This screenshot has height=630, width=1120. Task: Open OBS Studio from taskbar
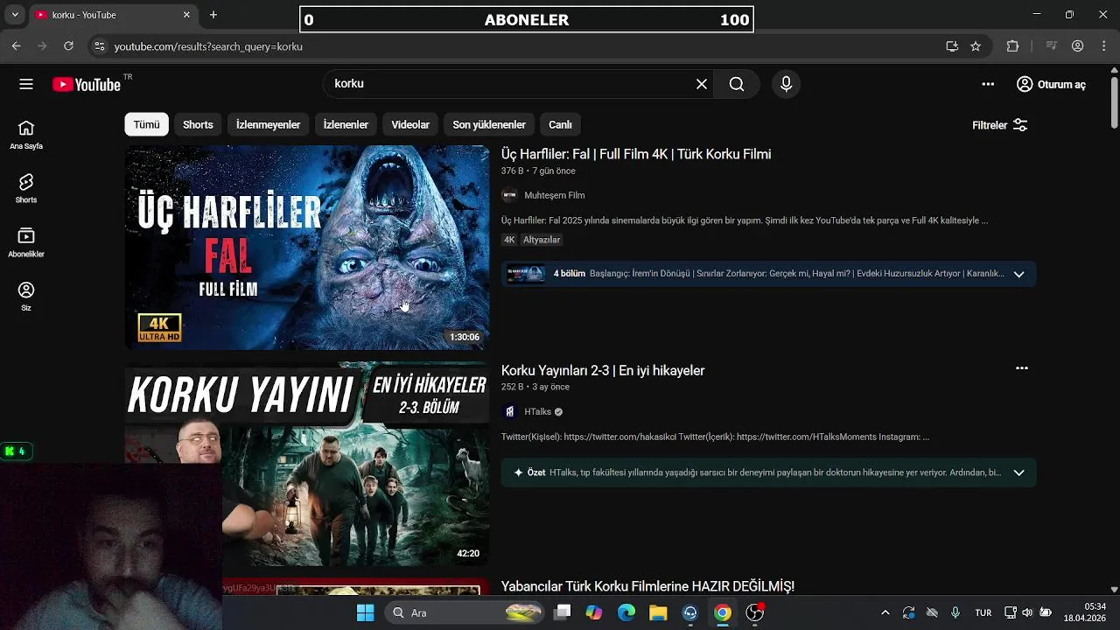tap(754, 612)
